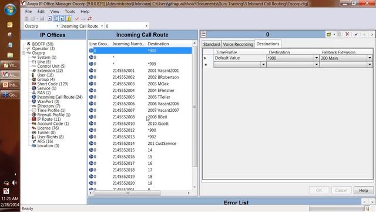Toggle the details pane toolbar icon
Viewport: 376px width, 212px height.
tap(62, 18)
